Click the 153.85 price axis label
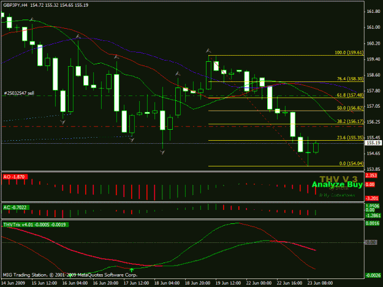 [374, 169]
